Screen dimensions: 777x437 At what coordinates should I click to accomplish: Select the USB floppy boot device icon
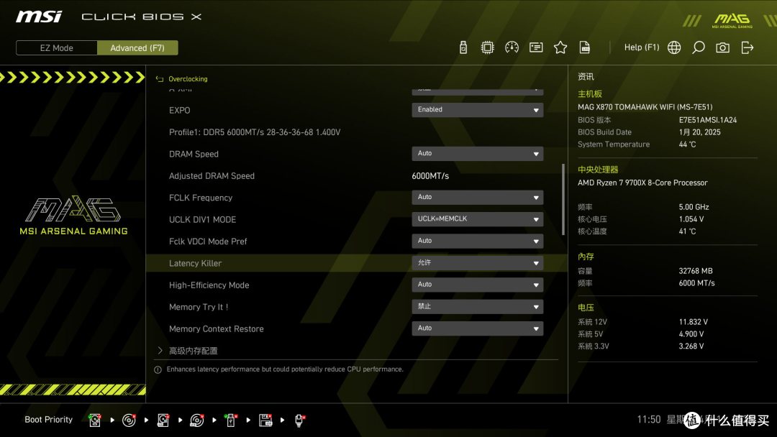(x=265, y=420)
